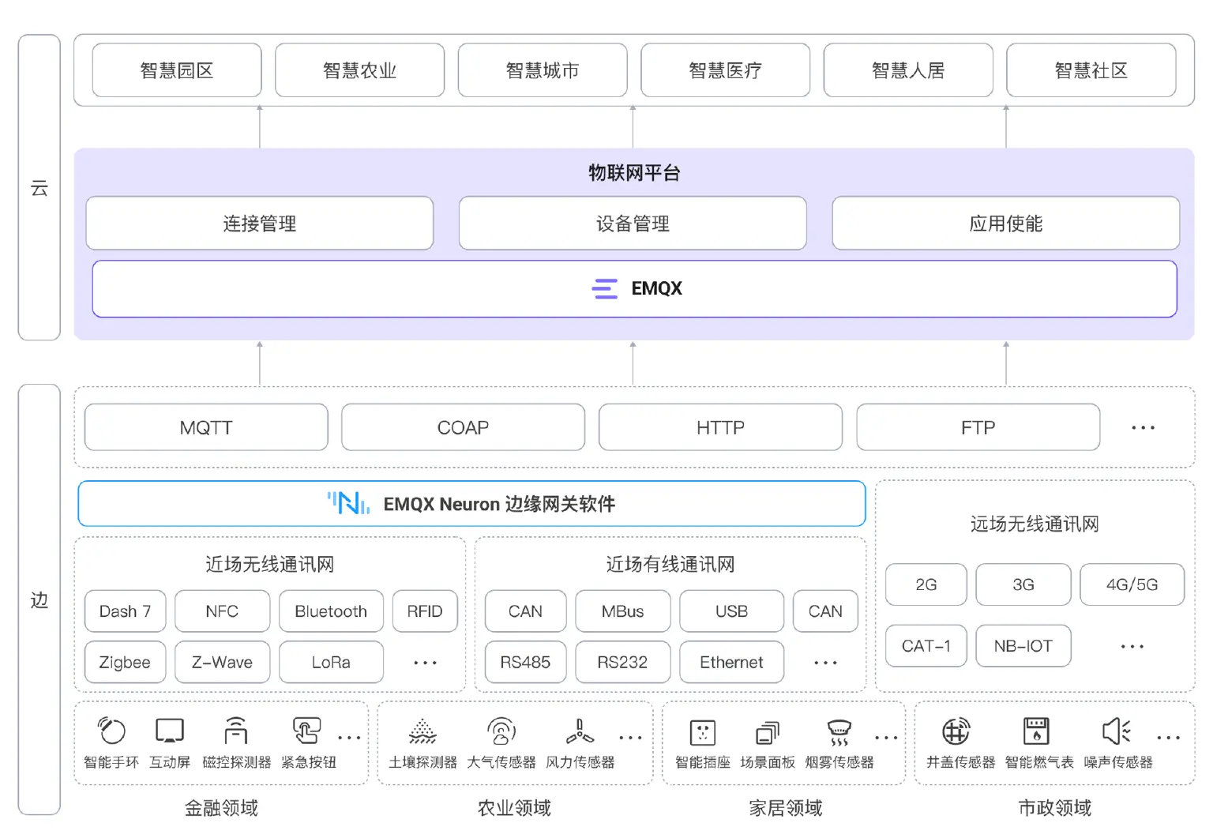
Task: Click the ellipsis after FTP protocol
Action: click(1143, 427)
